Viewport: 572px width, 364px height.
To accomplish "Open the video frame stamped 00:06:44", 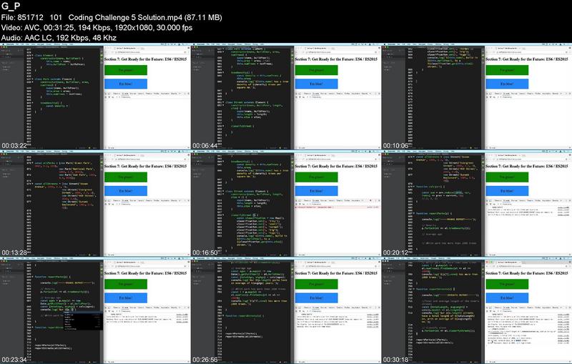I will pyautogui.click(x=286, y=97).
